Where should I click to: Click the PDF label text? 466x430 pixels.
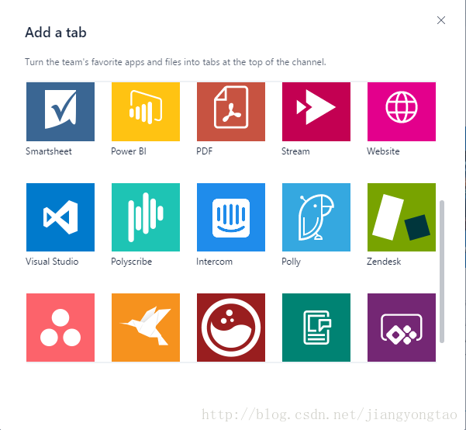coord(205,151)
